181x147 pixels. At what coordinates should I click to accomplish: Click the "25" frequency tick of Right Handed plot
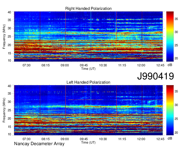pyautogui.click(x=9, y=36)
